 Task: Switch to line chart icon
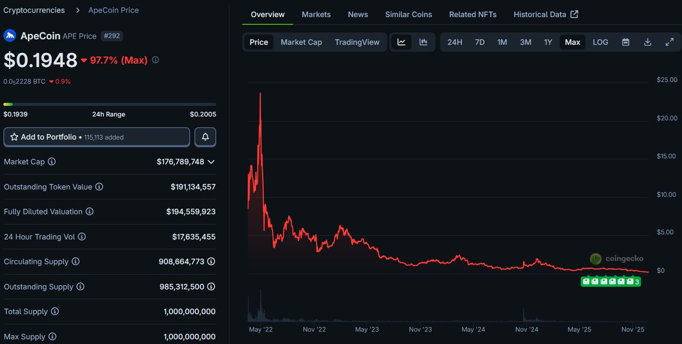[401, 42]
